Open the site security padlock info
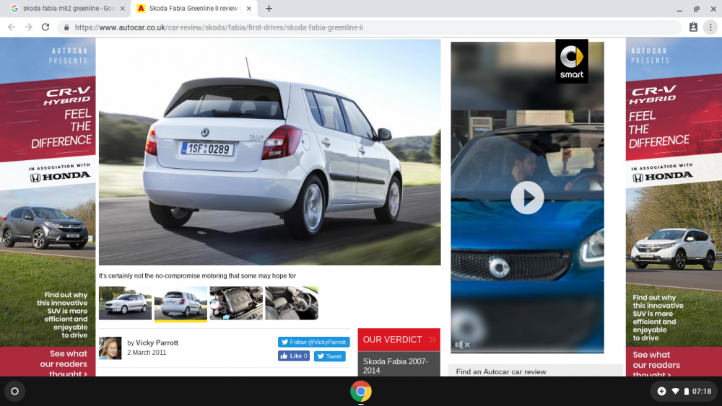The height and width of the screenshot is (406, 722). [66, 27]
